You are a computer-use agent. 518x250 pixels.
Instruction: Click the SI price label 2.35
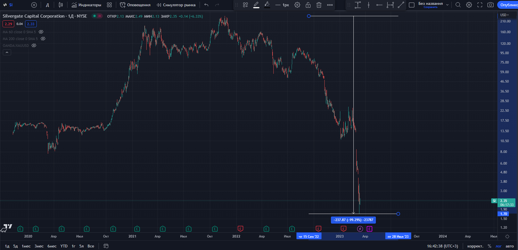pos(504,202)
